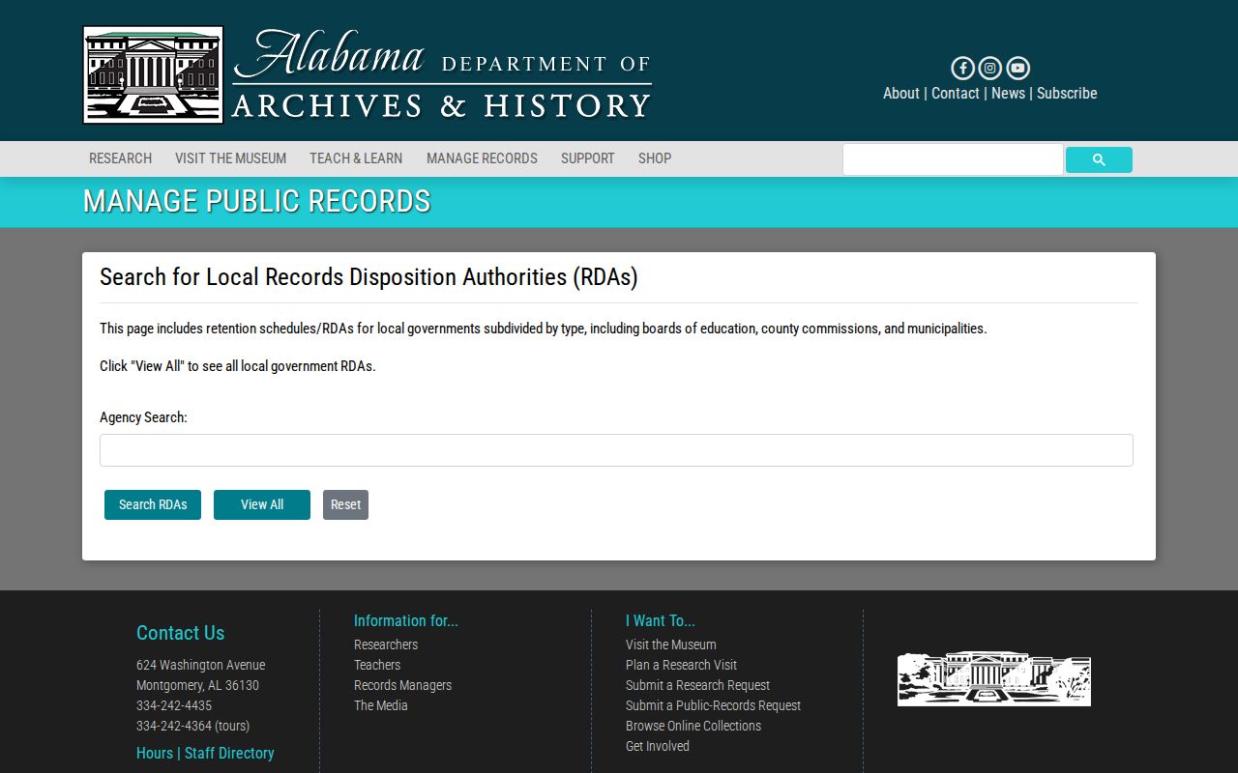Image resolution: width=1238 pixels, height=773 pixels.
Task: Open the Staff Directory footer link
Action: click(229, 753)
